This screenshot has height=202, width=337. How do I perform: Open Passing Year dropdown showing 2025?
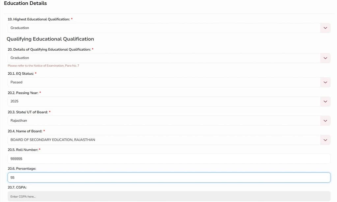164,101
